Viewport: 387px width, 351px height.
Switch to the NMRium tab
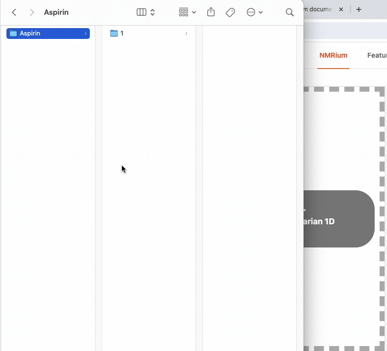pyautogui.click(x=333, y=55)
